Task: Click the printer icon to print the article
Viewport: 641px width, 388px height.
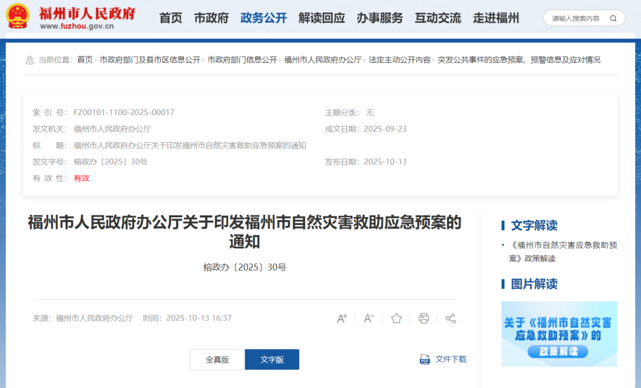Action: point(424,319)
